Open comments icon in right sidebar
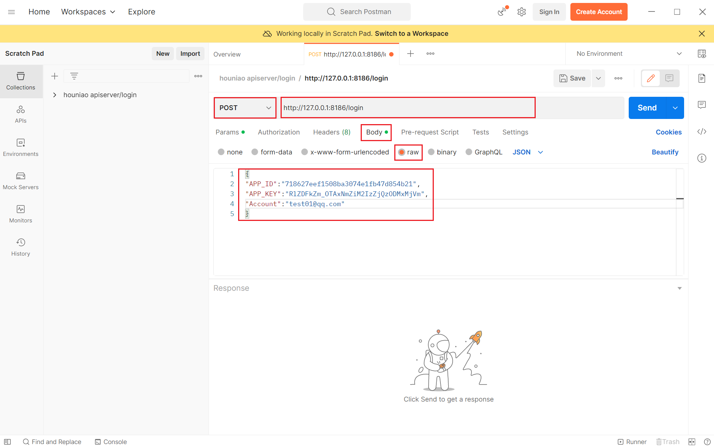 pos(702,105)
